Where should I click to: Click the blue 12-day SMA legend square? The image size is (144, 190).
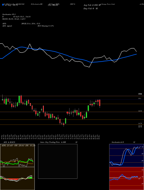(x=3, y=5)
